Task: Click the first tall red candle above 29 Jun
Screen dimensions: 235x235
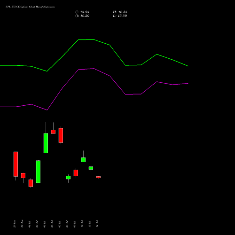Action: click(x=16, y=164)
